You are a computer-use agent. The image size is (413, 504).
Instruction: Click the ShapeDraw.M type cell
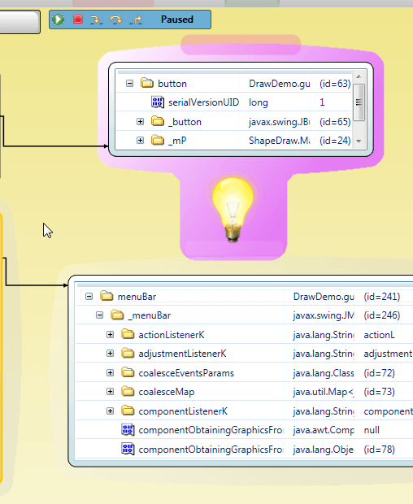coord(280,141)
